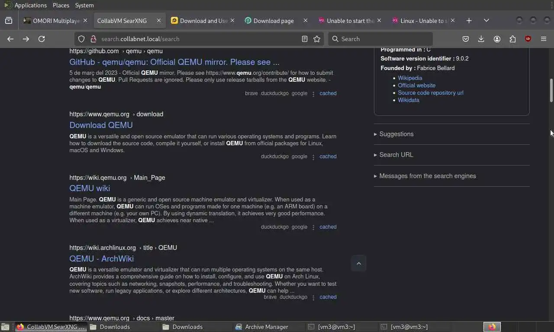
Task: Open the Pocket save icon
Action: coord(466,39)
